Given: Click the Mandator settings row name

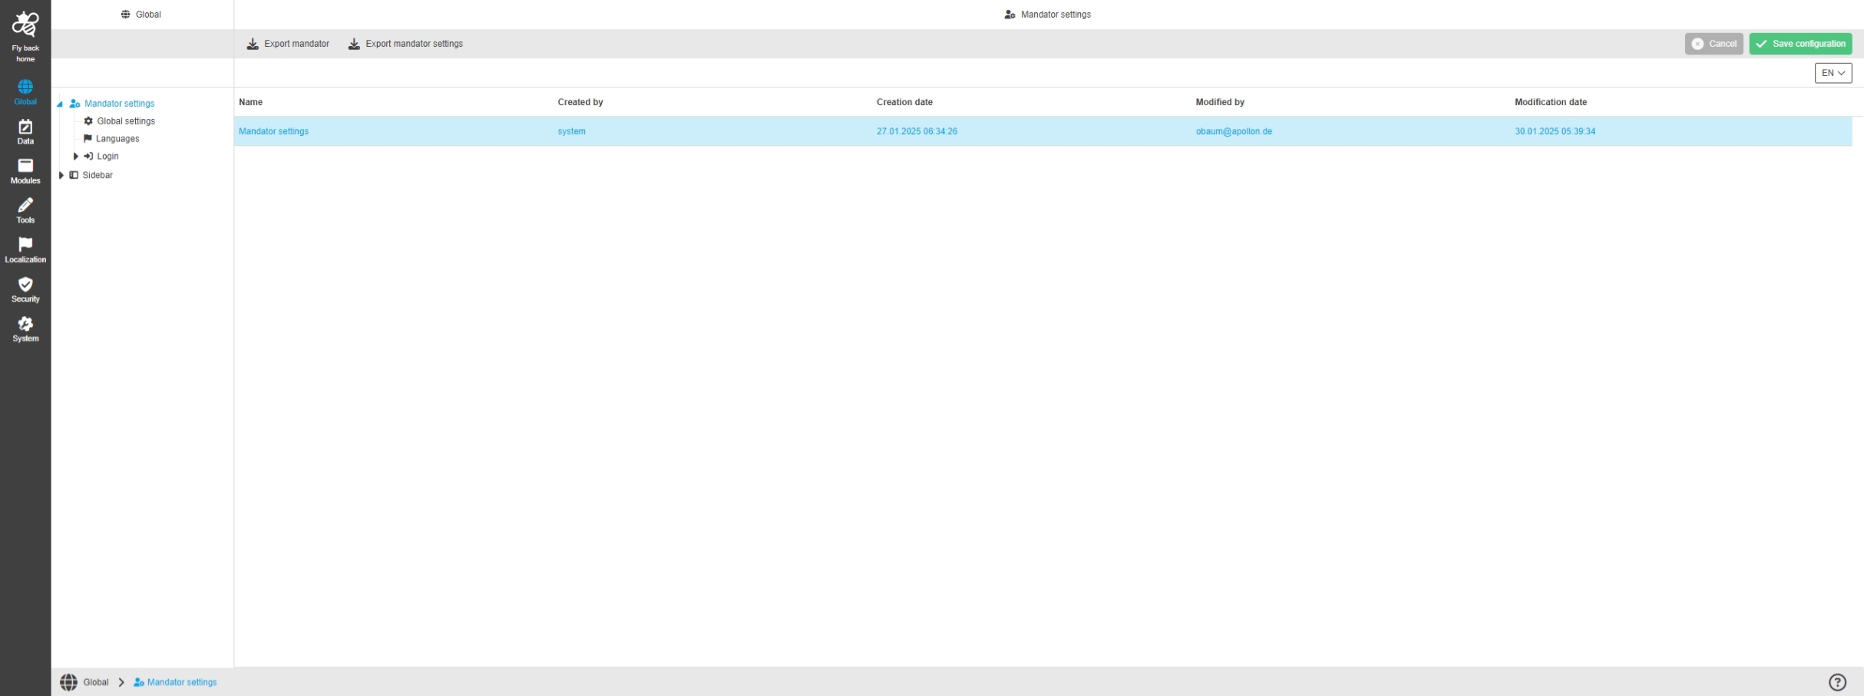Looking at the screenshot, I should pyautogui.click(x=273, y=131).
